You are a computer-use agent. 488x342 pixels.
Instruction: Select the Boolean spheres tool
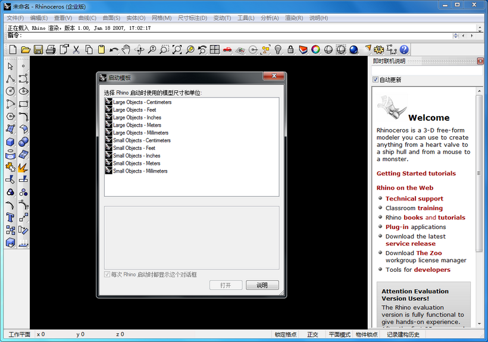pyautogui.click(x=23, y=142)
